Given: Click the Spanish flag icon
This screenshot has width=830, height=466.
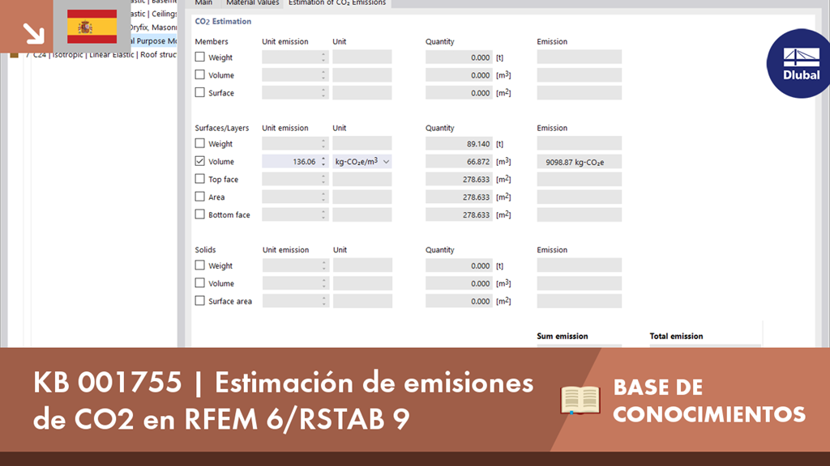Looking at the screenshot, I should 92,27.
